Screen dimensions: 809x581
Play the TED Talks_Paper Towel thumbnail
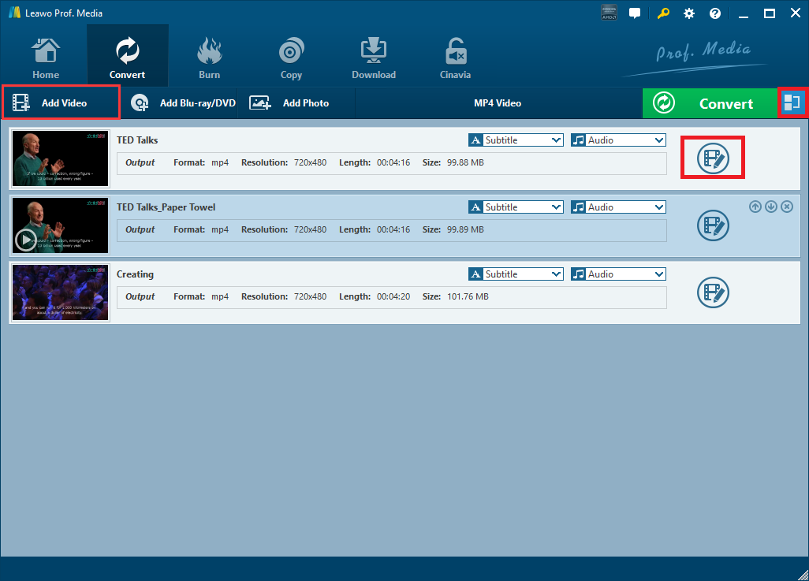(26, 240)
